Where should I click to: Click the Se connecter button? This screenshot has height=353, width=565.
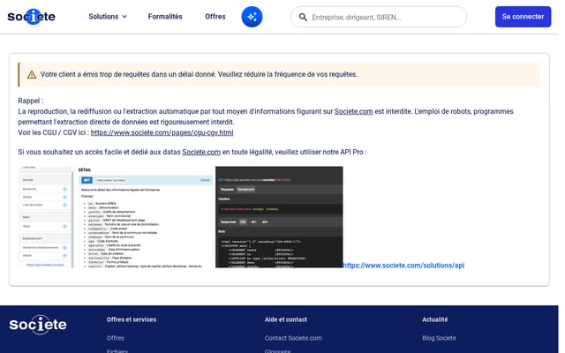(x=523, y=17)
